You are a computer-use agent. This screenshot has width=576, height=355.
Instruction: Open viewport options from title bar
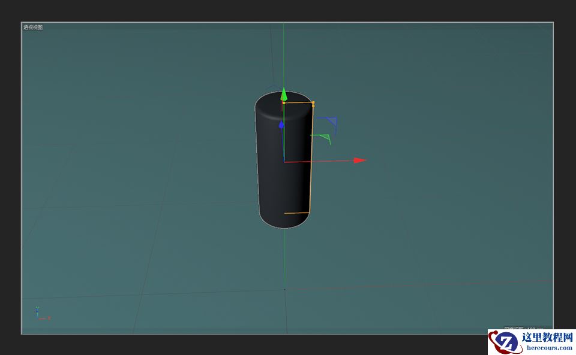32,26
